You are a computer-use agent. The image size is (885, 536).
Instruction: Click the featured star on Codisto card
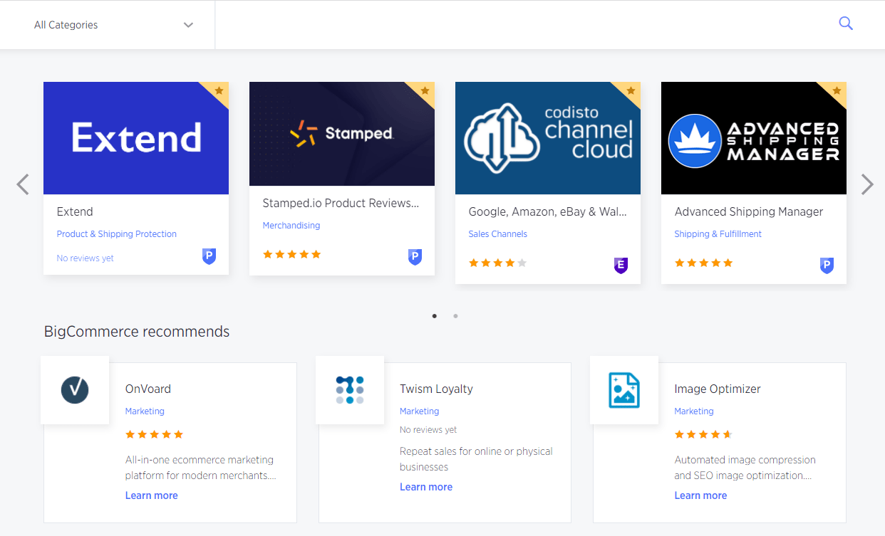tap(631, 91)
